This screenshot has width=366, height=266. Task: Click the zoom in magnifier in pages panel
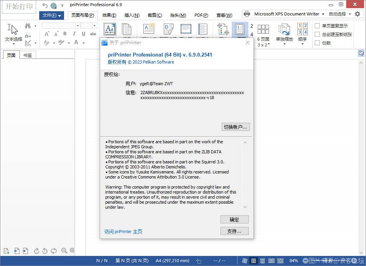click(x=72, y=251)
